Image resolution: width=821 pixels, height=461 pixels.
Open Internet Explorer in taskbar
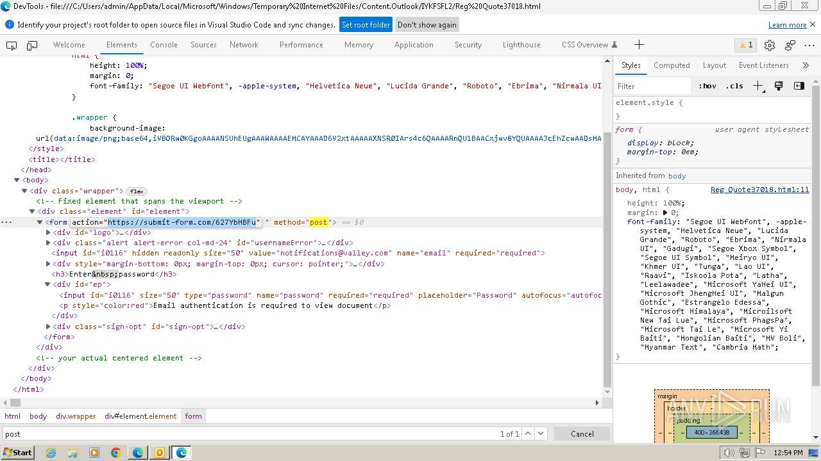[x=51, y=453]
